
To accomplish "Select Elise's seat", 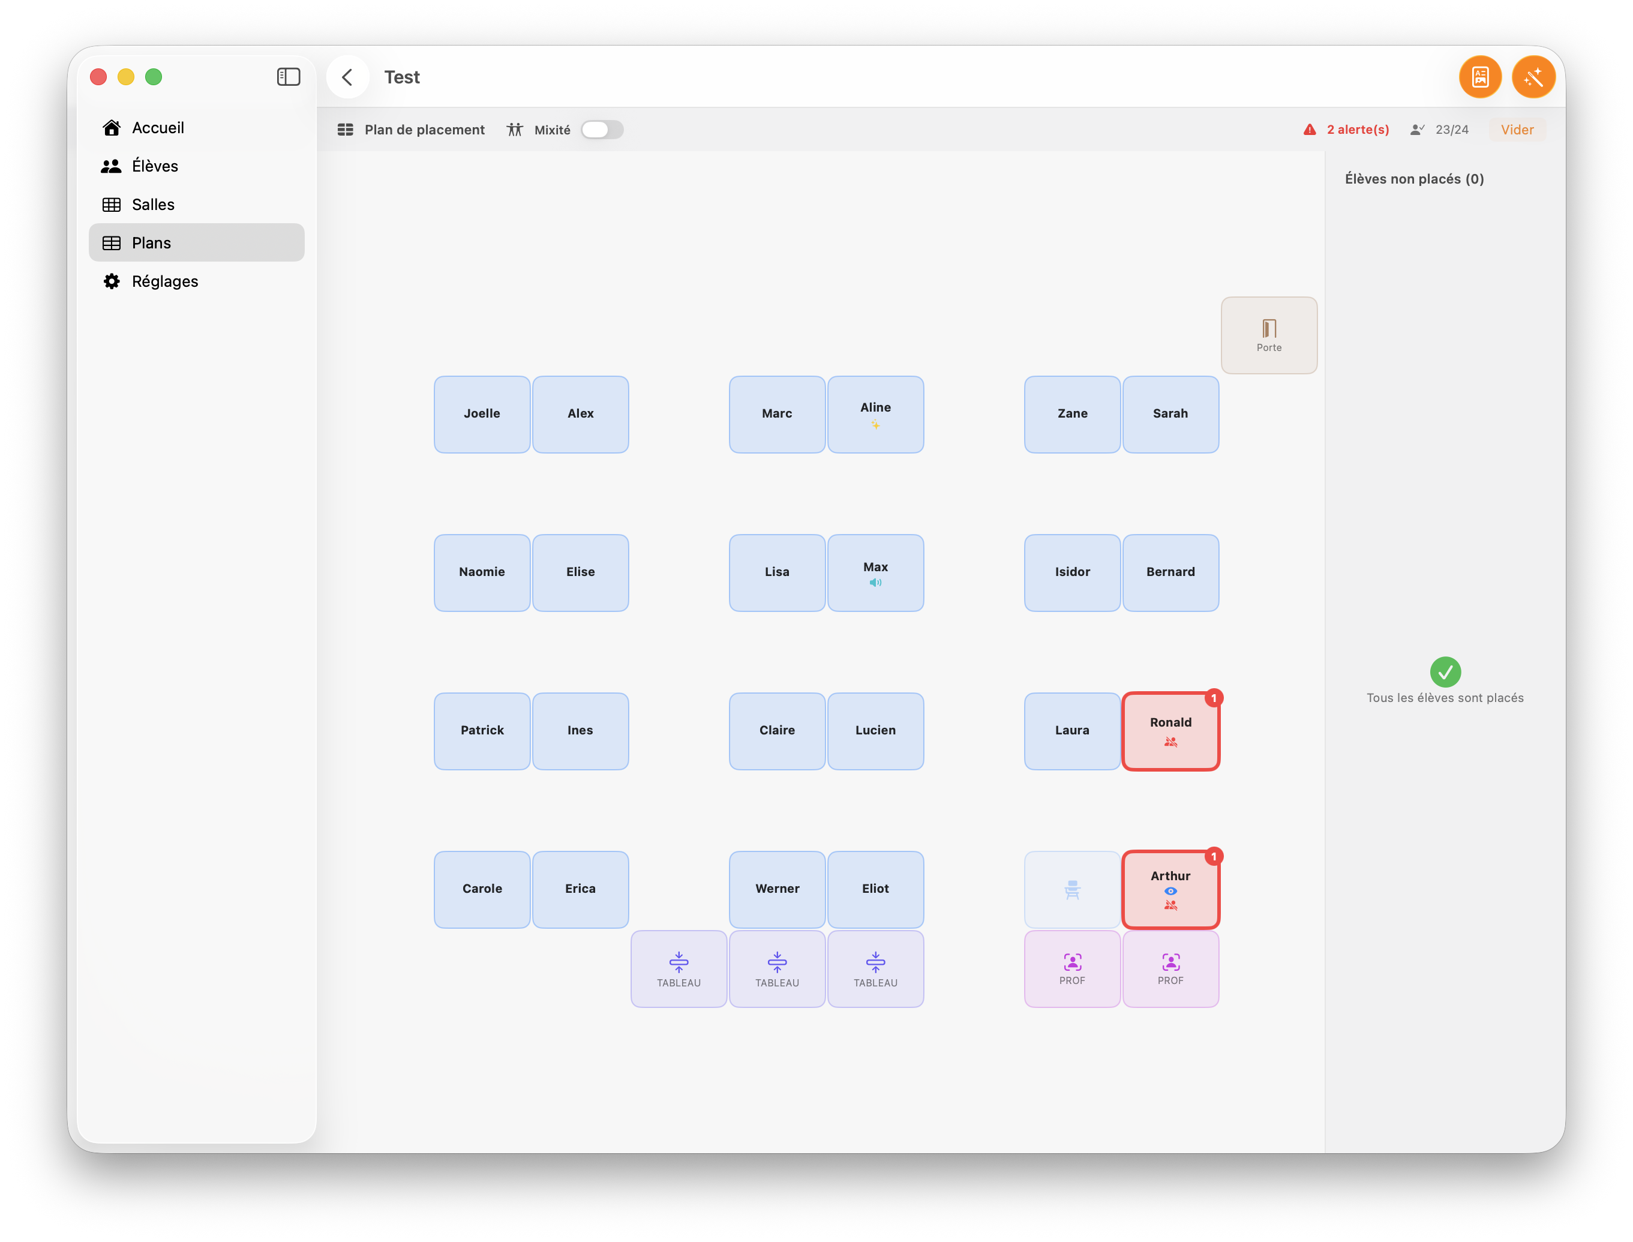I will coord(580,573).
